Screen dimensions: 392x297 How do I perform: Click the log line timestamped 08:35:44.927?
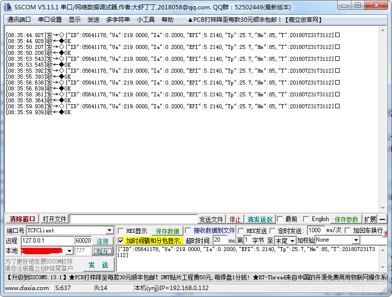173,35
